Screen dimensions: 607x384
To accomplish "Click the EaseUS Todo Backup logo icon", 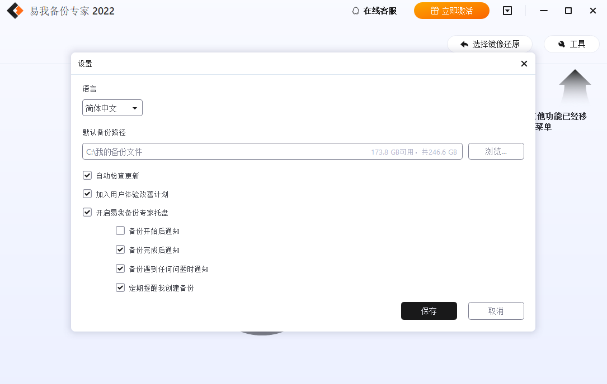I will coord(15,11).
